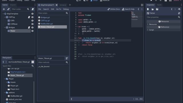Viewport: 183px width, 103px height.
Task: Add a new scene tab with plus
Action: coord(70,5)
